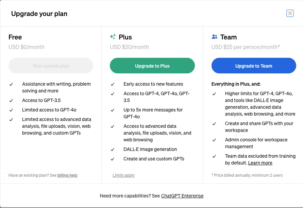Click Upgrade to Team button

pyautogui.click(x=254, y=66)
